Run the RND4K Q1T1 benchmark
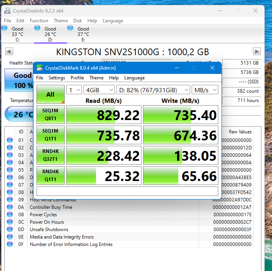 (51, 176)
